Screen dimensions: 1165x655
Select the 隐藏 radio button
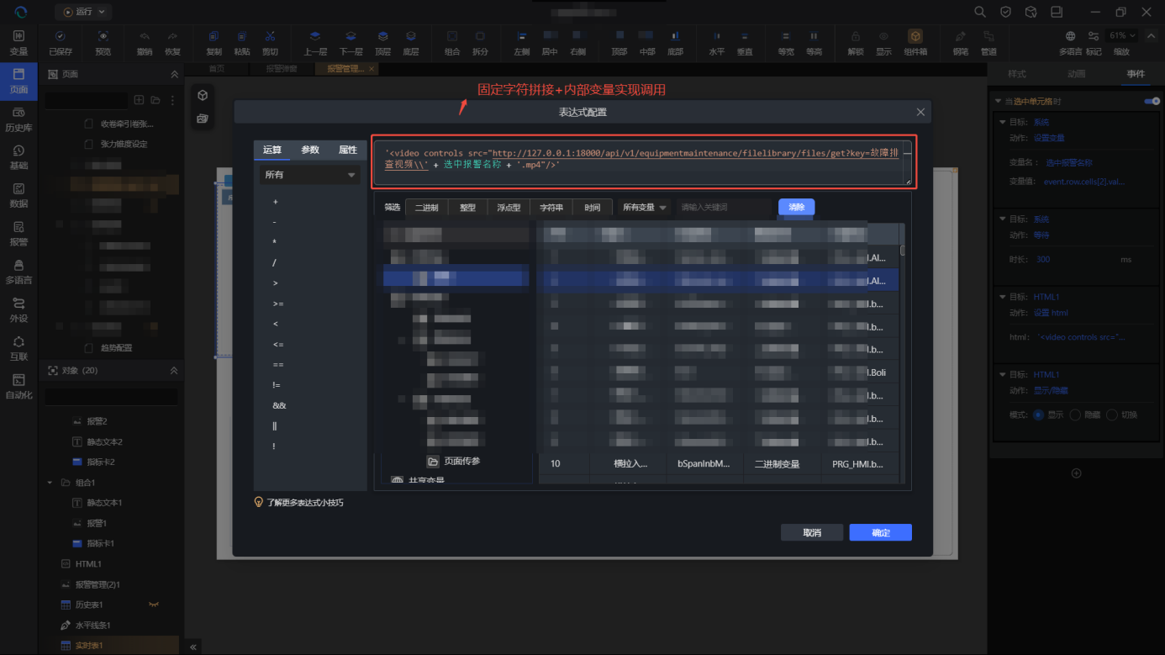1075,415
